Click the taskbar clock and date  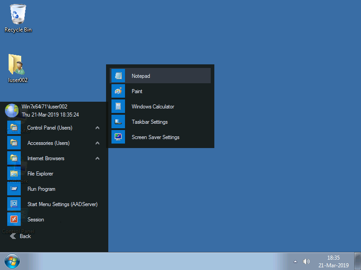pos(333,261)
